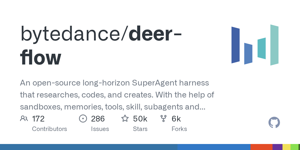This screenshot has width=300, height=150.
Task: Select the purple language bar segment
Action: 277,147
